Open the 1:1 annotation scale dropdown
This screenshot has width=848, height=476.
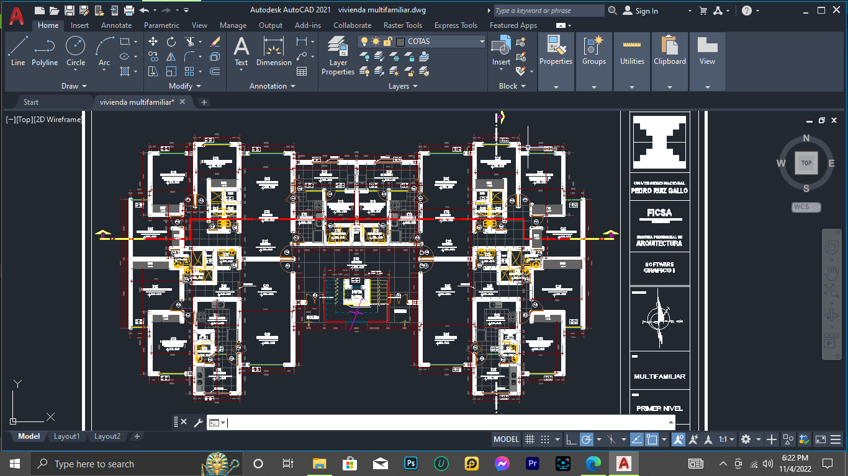pyautogui.click(x=726, y=439)
